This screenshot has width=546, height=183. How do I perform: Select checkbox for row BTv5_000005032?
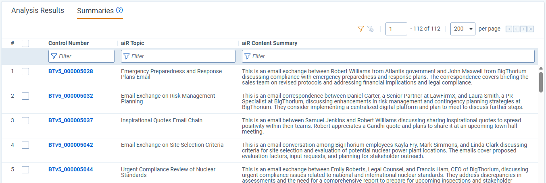25,96
